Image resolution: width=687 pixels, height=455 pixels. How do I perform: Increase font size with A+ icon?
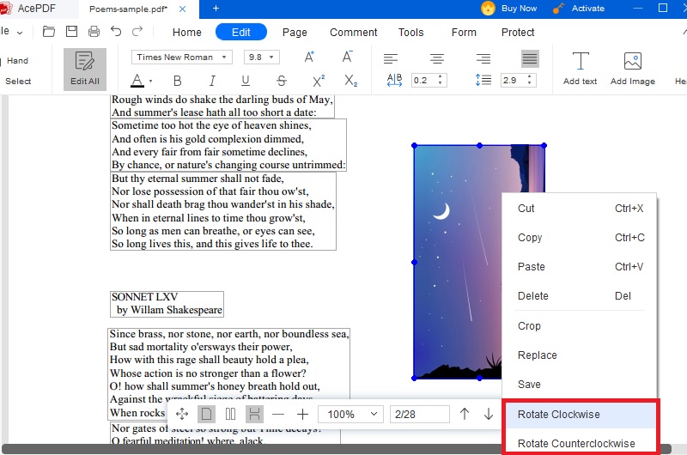click(309, 57)
